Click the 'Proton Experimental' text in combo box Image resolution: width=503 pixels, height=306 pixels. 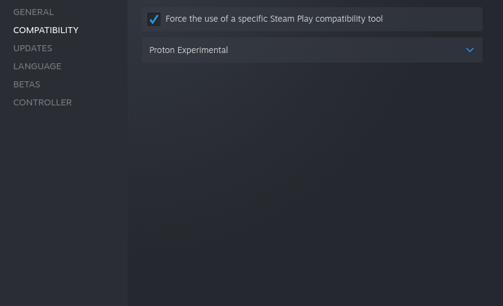coord(188,50)
